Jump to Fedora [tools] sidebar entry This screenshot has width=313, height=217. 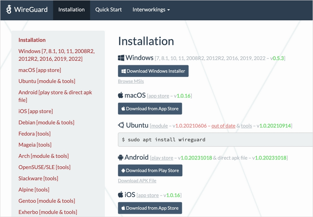click(x=34, y=134)
